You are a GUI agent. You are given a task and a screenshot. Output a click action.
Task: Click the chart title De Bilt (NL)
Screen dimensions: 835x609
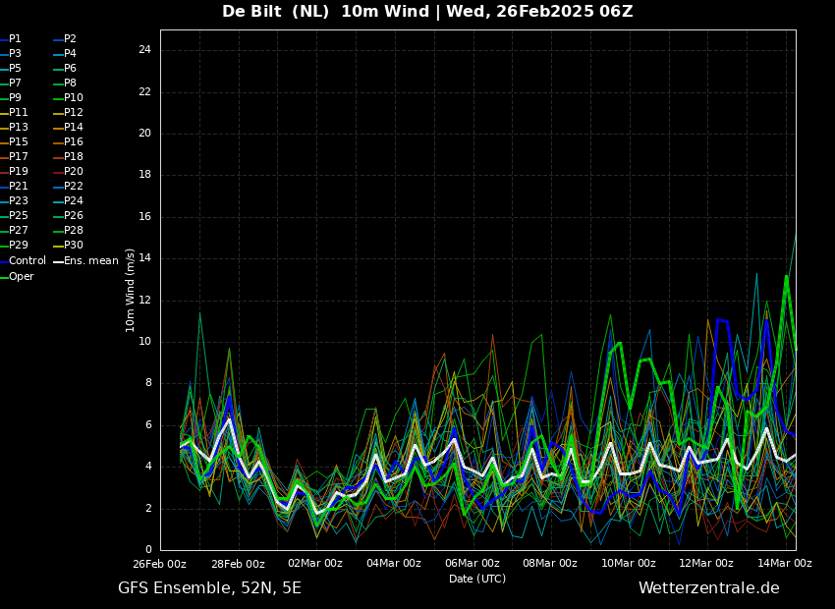click(x=275, y=11)
